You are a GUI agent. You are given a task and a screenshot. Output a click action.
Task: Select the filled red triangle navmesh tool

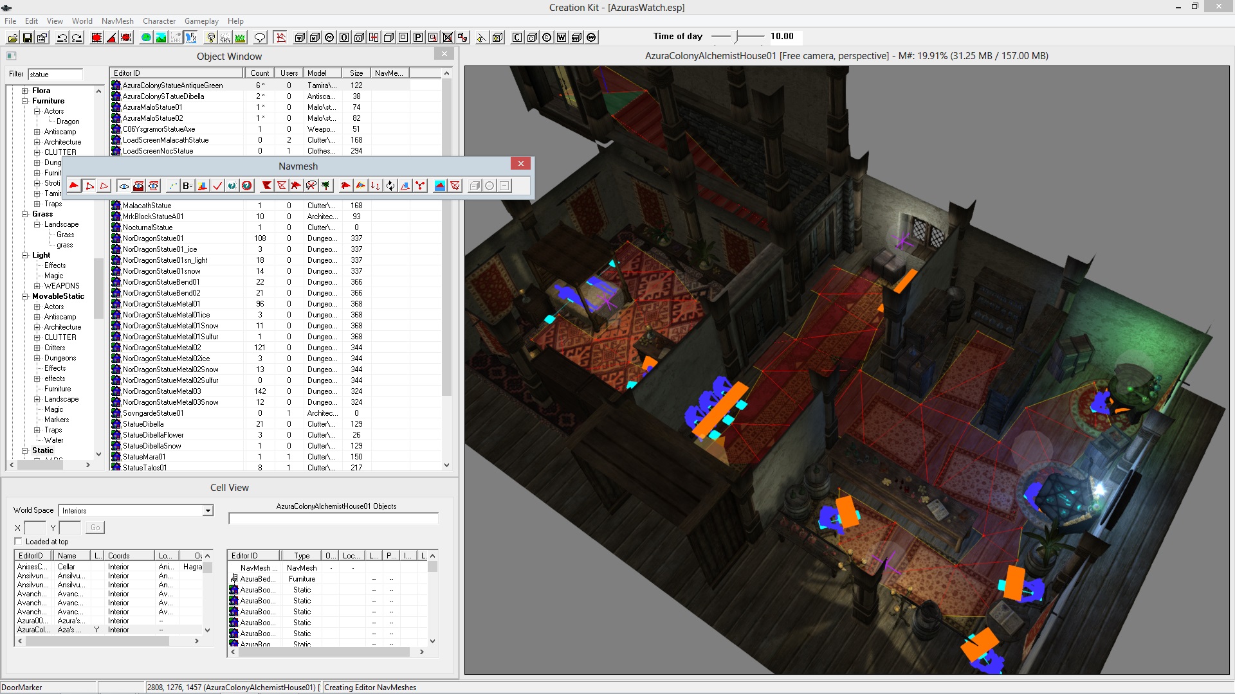pos(74,186)
